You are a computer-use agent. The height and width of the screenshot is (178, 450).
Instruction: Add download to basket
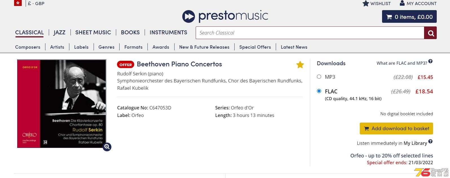[396, 129]
